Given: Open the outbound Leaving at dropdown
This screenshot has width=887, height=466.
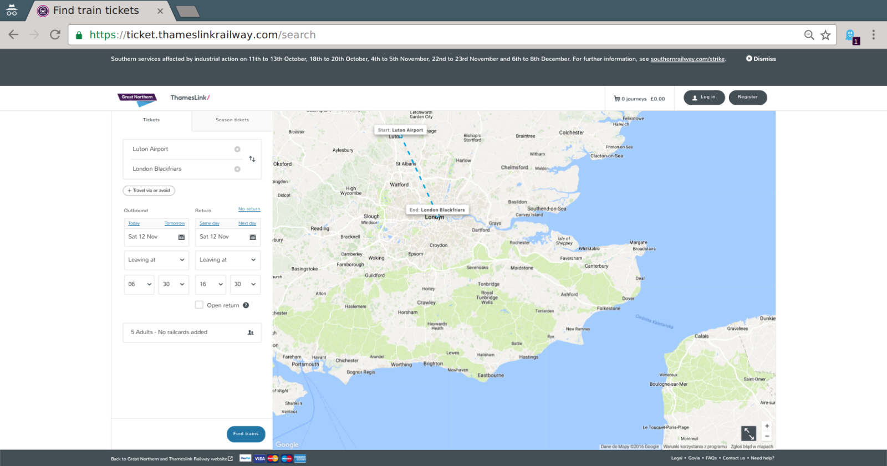Looking at the screenshot, I should coord(157,260).
